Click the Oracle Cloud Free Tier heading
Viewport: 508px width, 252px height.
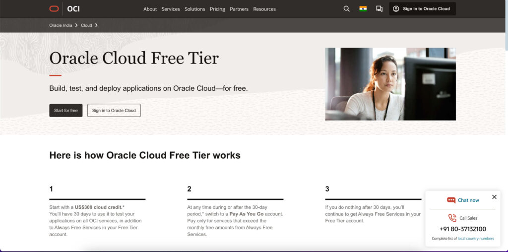click(134, 59)
